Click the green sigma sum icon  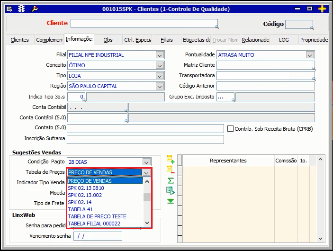click(x=171, y=180)
